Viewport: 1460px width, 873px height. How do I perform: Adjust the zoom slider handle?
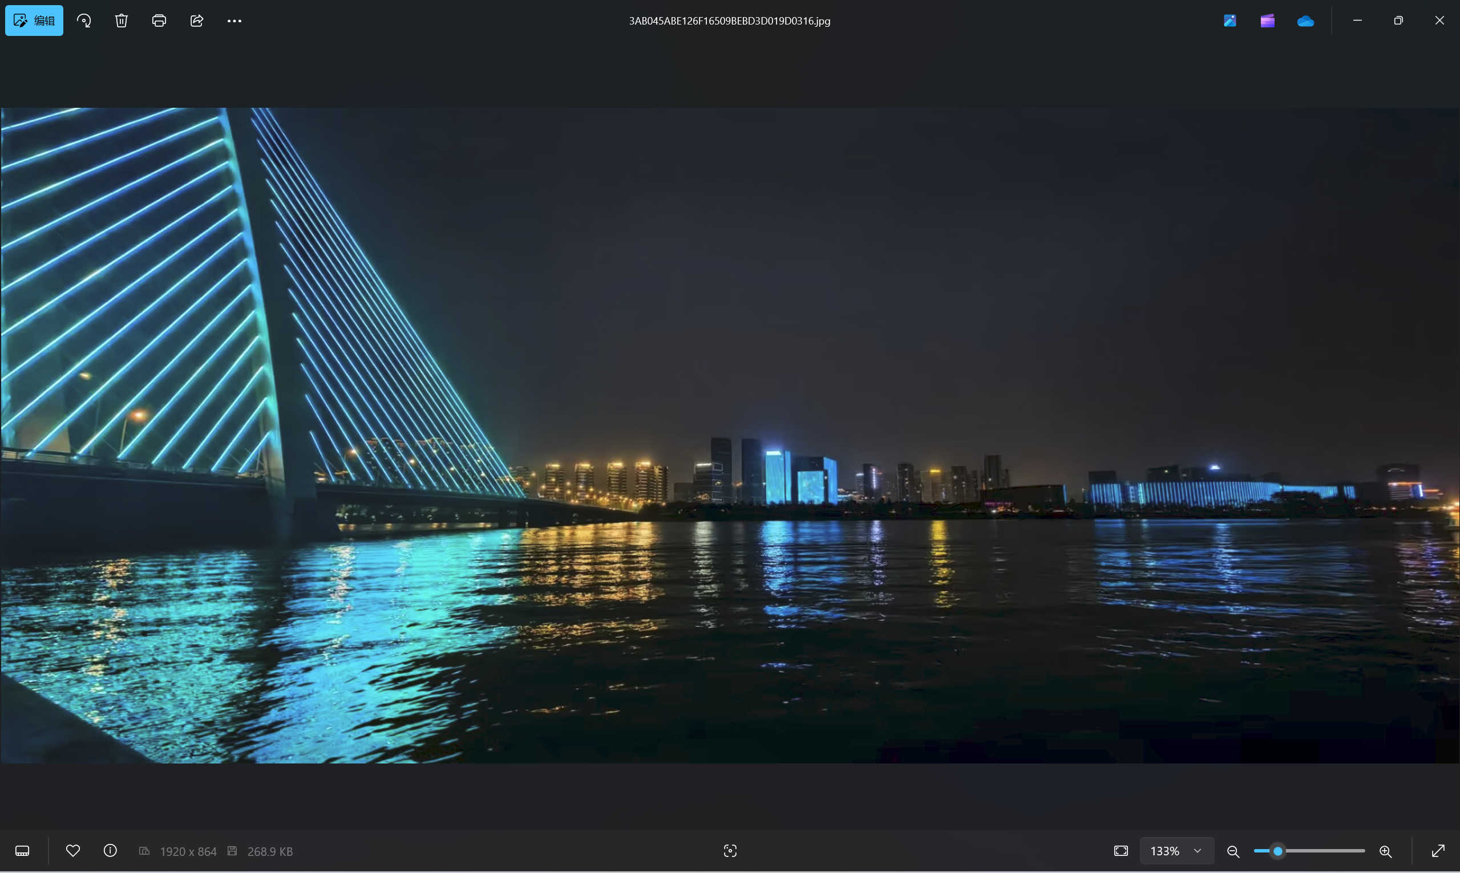(1277, 851)
